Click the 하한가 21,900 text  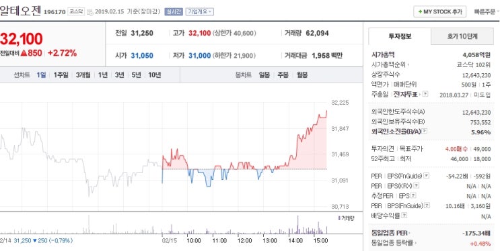tap(234, 56)
